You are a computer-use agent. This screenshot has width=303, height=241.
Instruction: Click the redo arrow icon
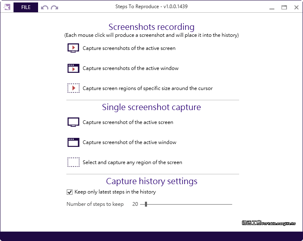point(54,7)
